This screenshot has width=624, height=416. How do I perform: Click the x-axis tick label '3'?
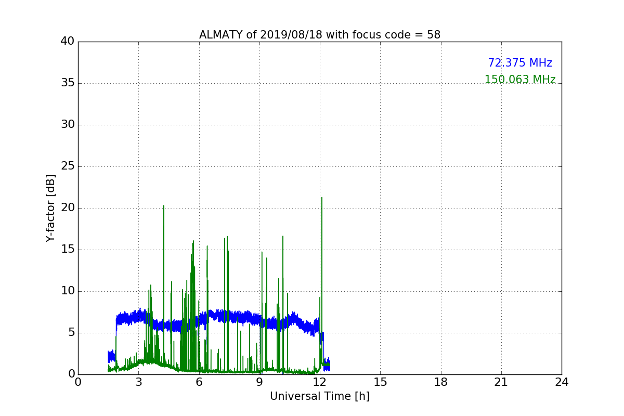tap(138, 382)
